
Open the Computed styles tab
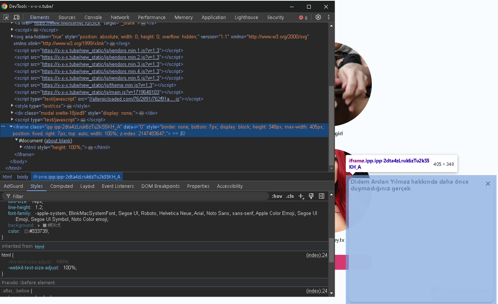tap(61, 186)
